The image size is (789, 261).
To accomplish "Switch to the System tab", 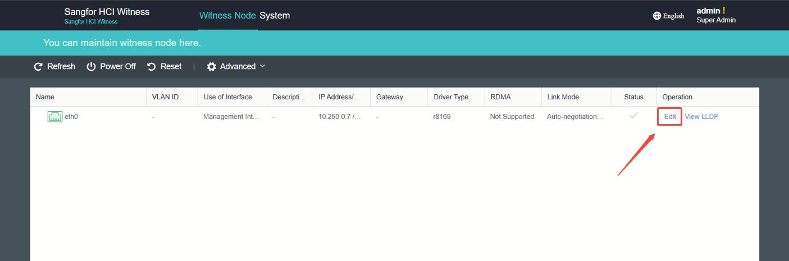I will point(275,16).
